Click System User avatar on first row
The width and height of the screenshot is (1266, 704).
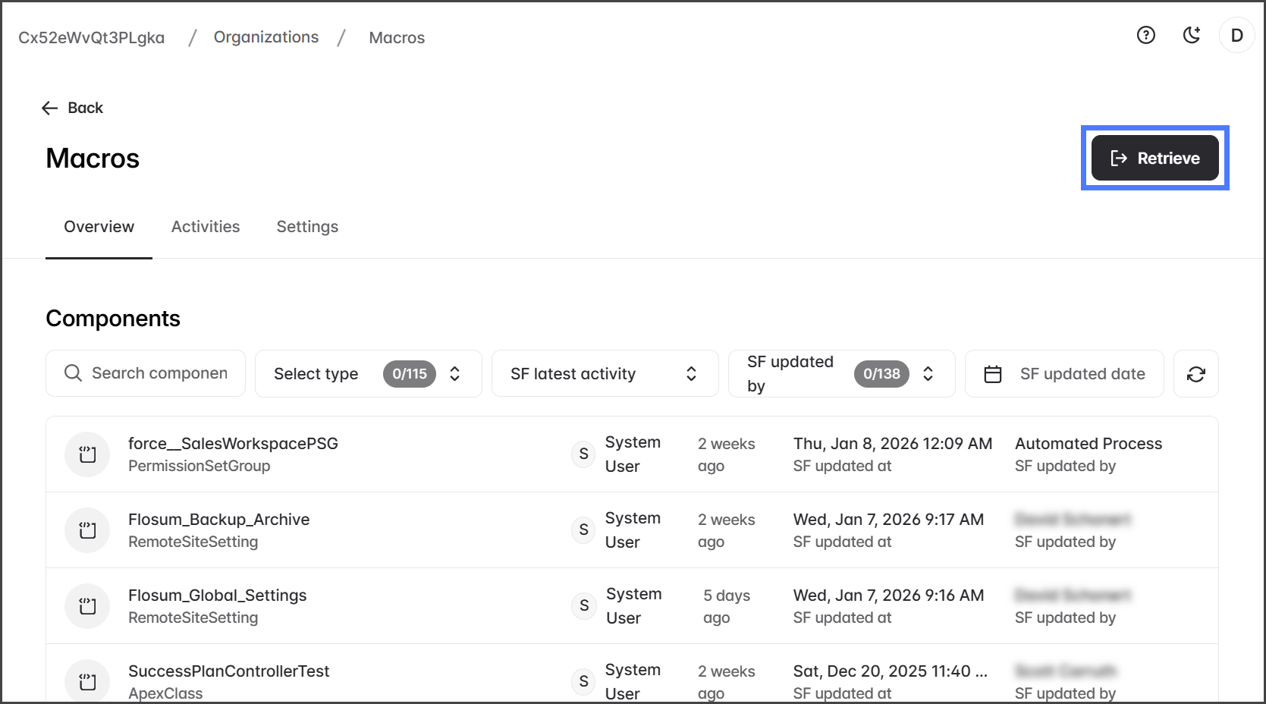583,454
